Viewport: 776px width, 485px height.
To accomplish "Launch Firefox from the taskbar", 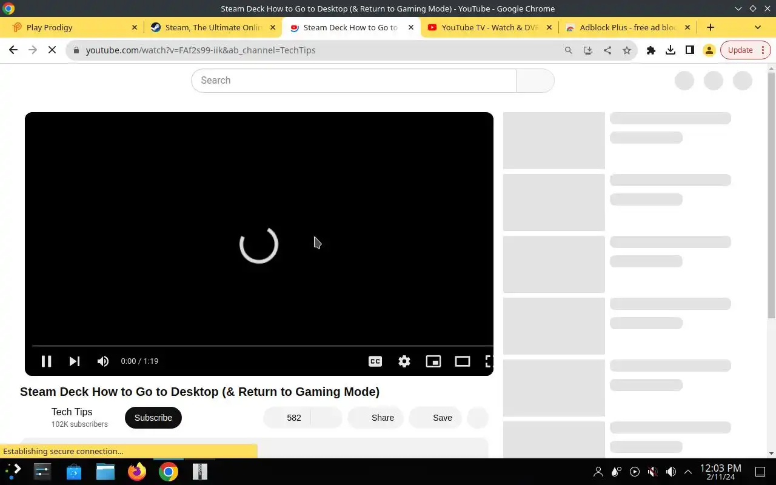I will [137, 472].
